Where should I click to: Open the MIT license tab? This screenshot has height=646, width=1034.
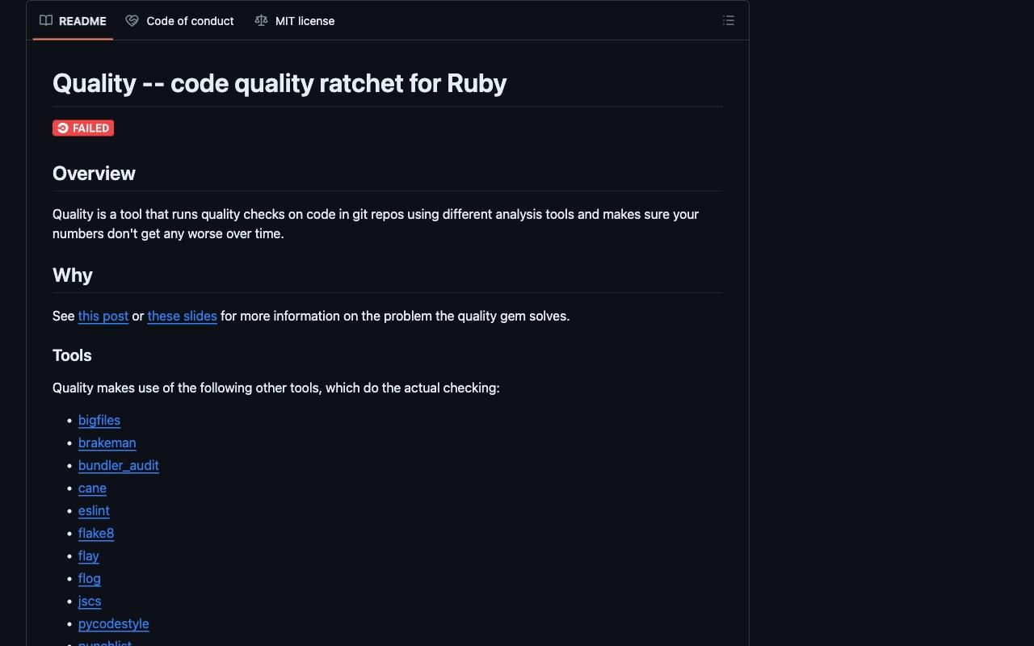pyautogui.click(x=295, y=21)
